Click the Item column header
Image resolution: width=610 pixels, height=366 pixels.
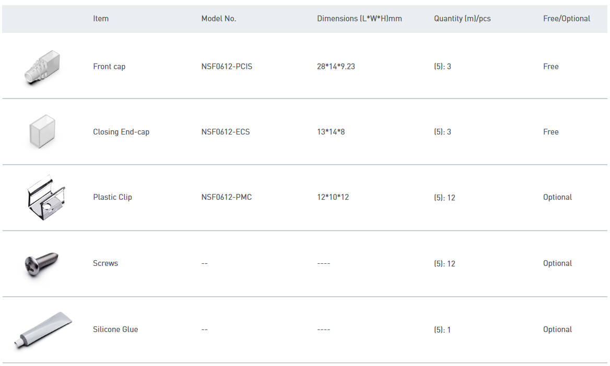pyautogui.click(x=101, y=19)
